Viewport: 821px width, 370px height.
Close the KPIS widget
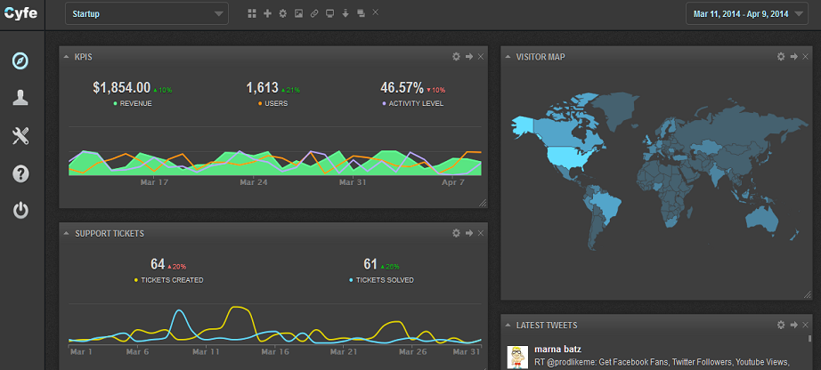481,57
